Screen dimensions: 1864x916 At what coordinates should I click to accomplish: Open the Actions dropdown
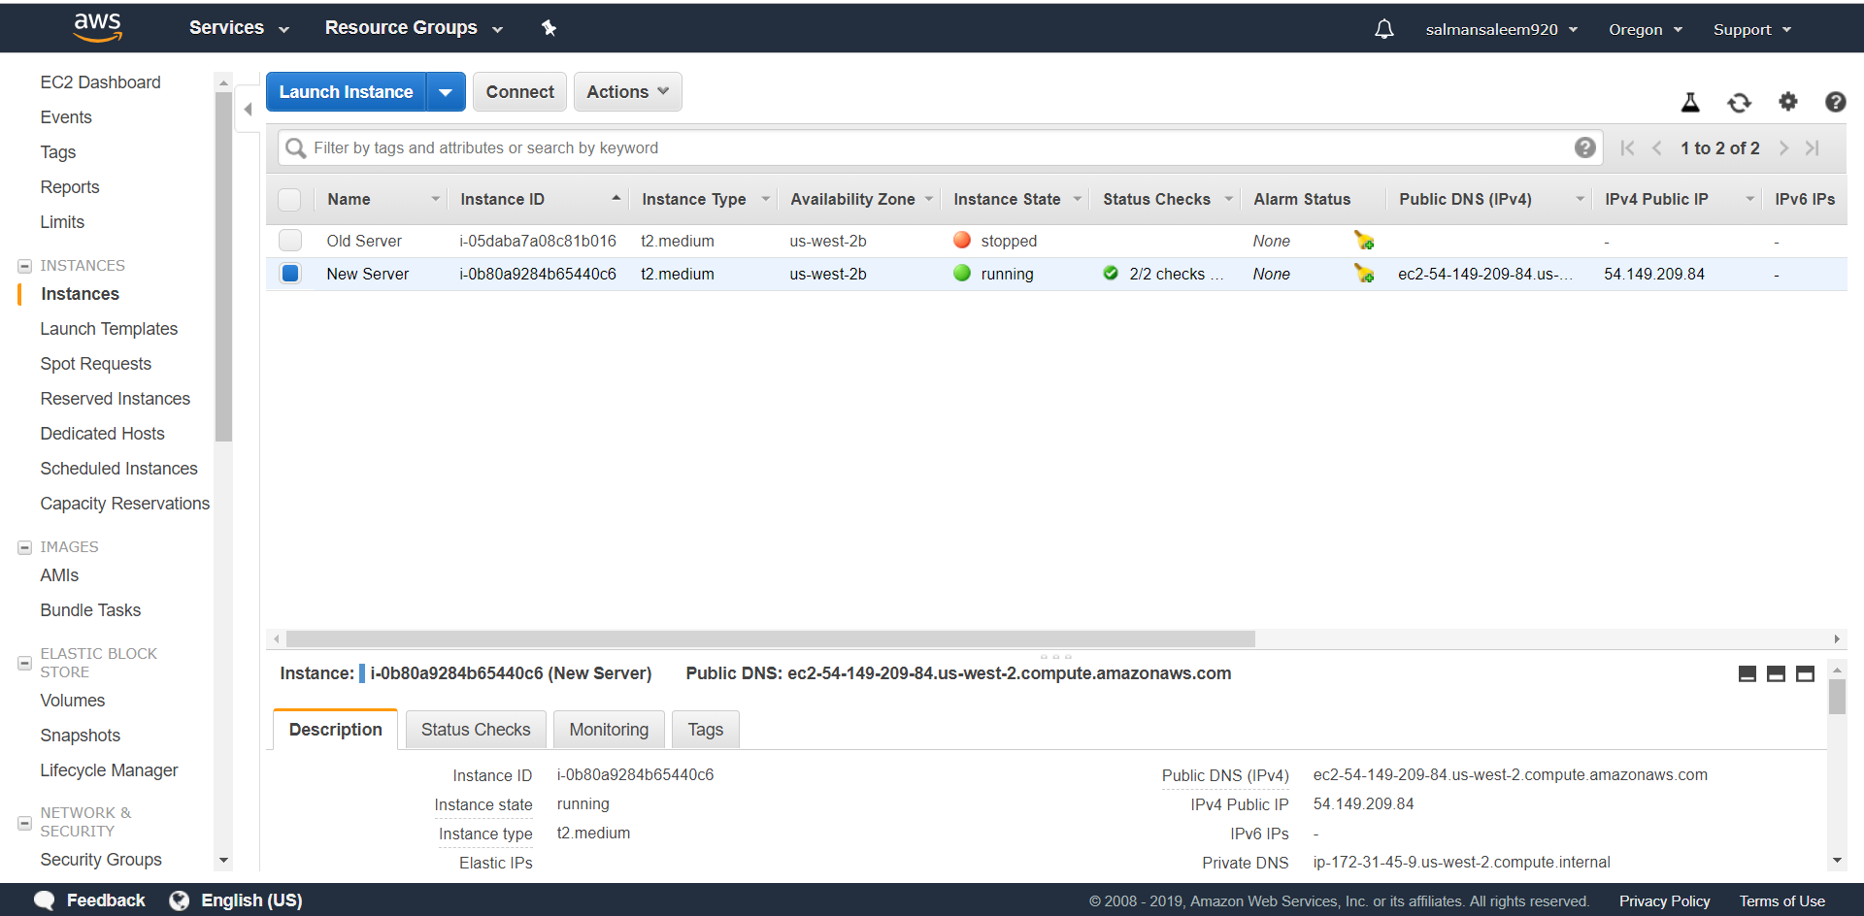pos(627,92)
